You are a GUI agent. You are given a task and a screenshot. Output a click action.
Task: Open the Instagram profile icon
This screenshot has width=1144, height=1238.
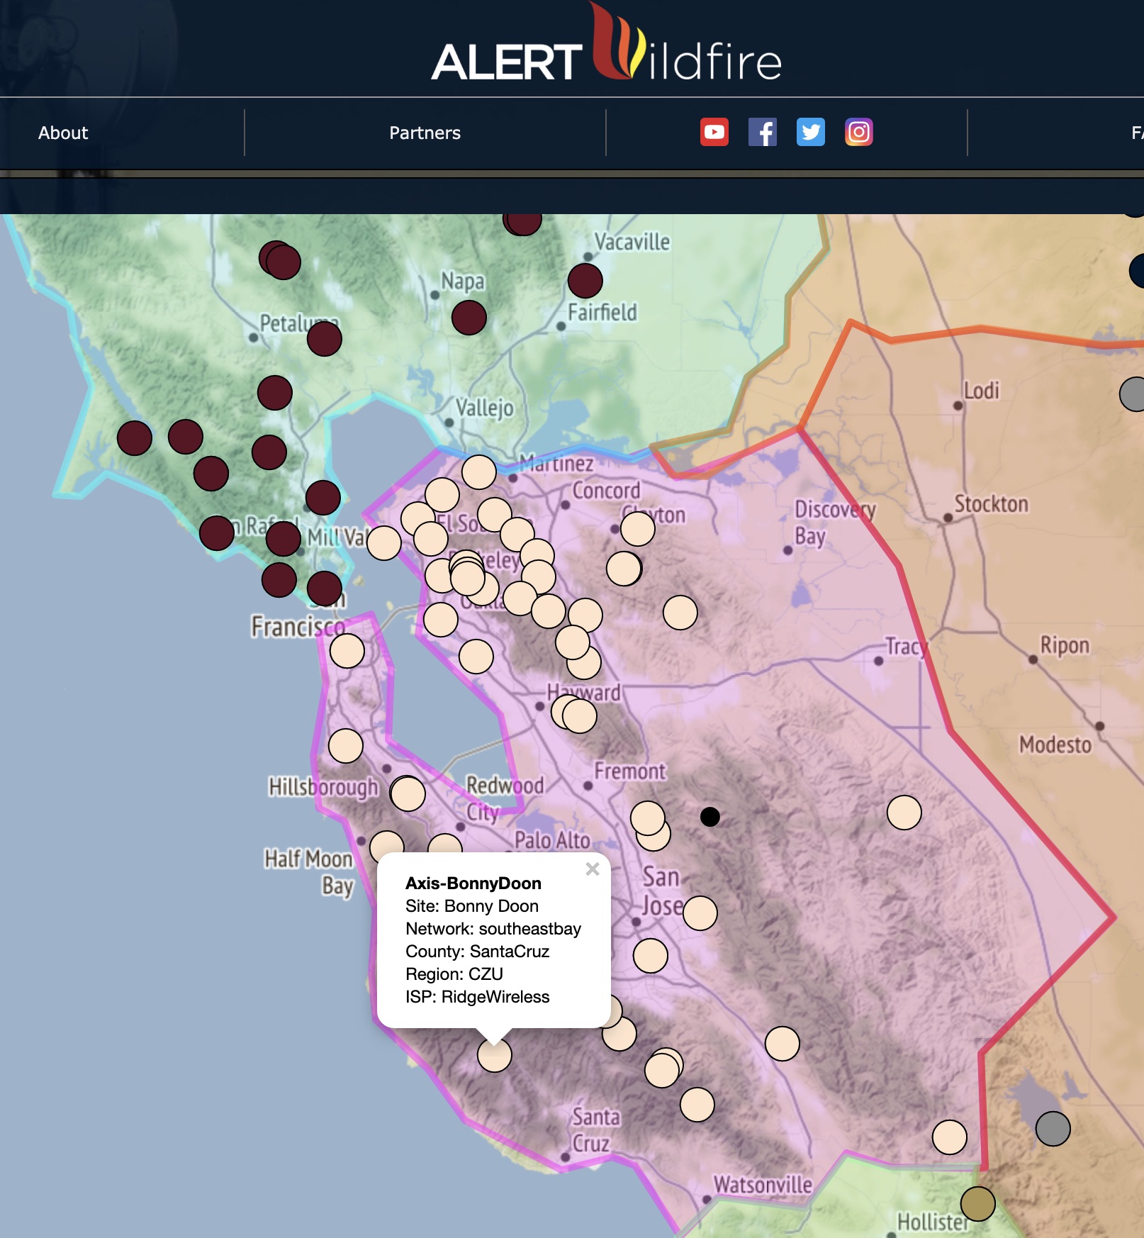[x=858, y=133]
